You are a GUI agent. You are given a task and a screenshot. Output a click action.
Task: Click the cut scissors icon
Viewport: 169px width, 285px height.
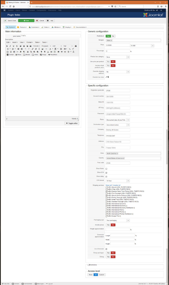pyautogui.click(x=28, y=52)
